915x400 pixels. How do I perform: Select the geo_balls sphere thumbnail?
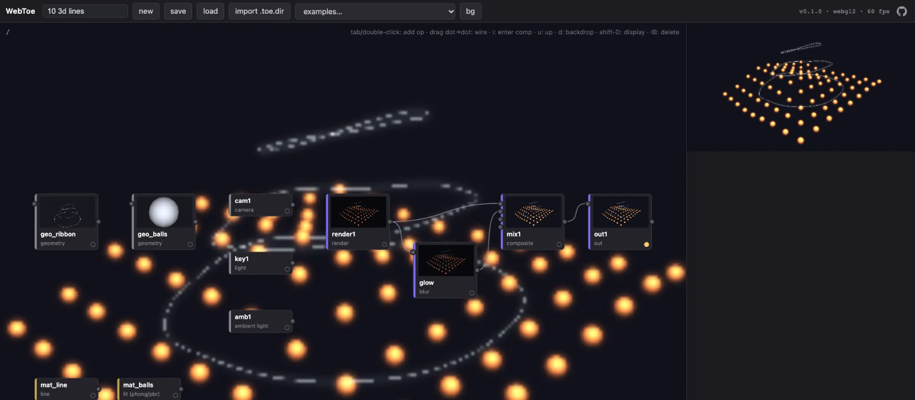(164, 212)
